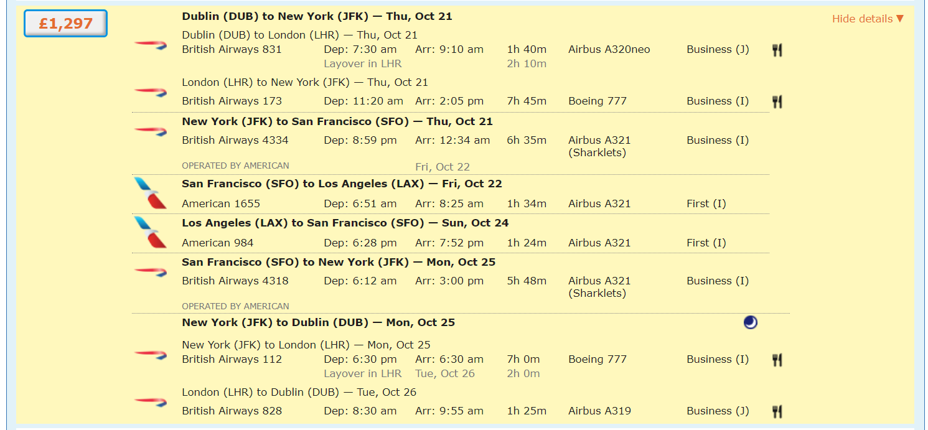
Task: Click British Airways logo beside flight 4334
Action: [151, 131]
